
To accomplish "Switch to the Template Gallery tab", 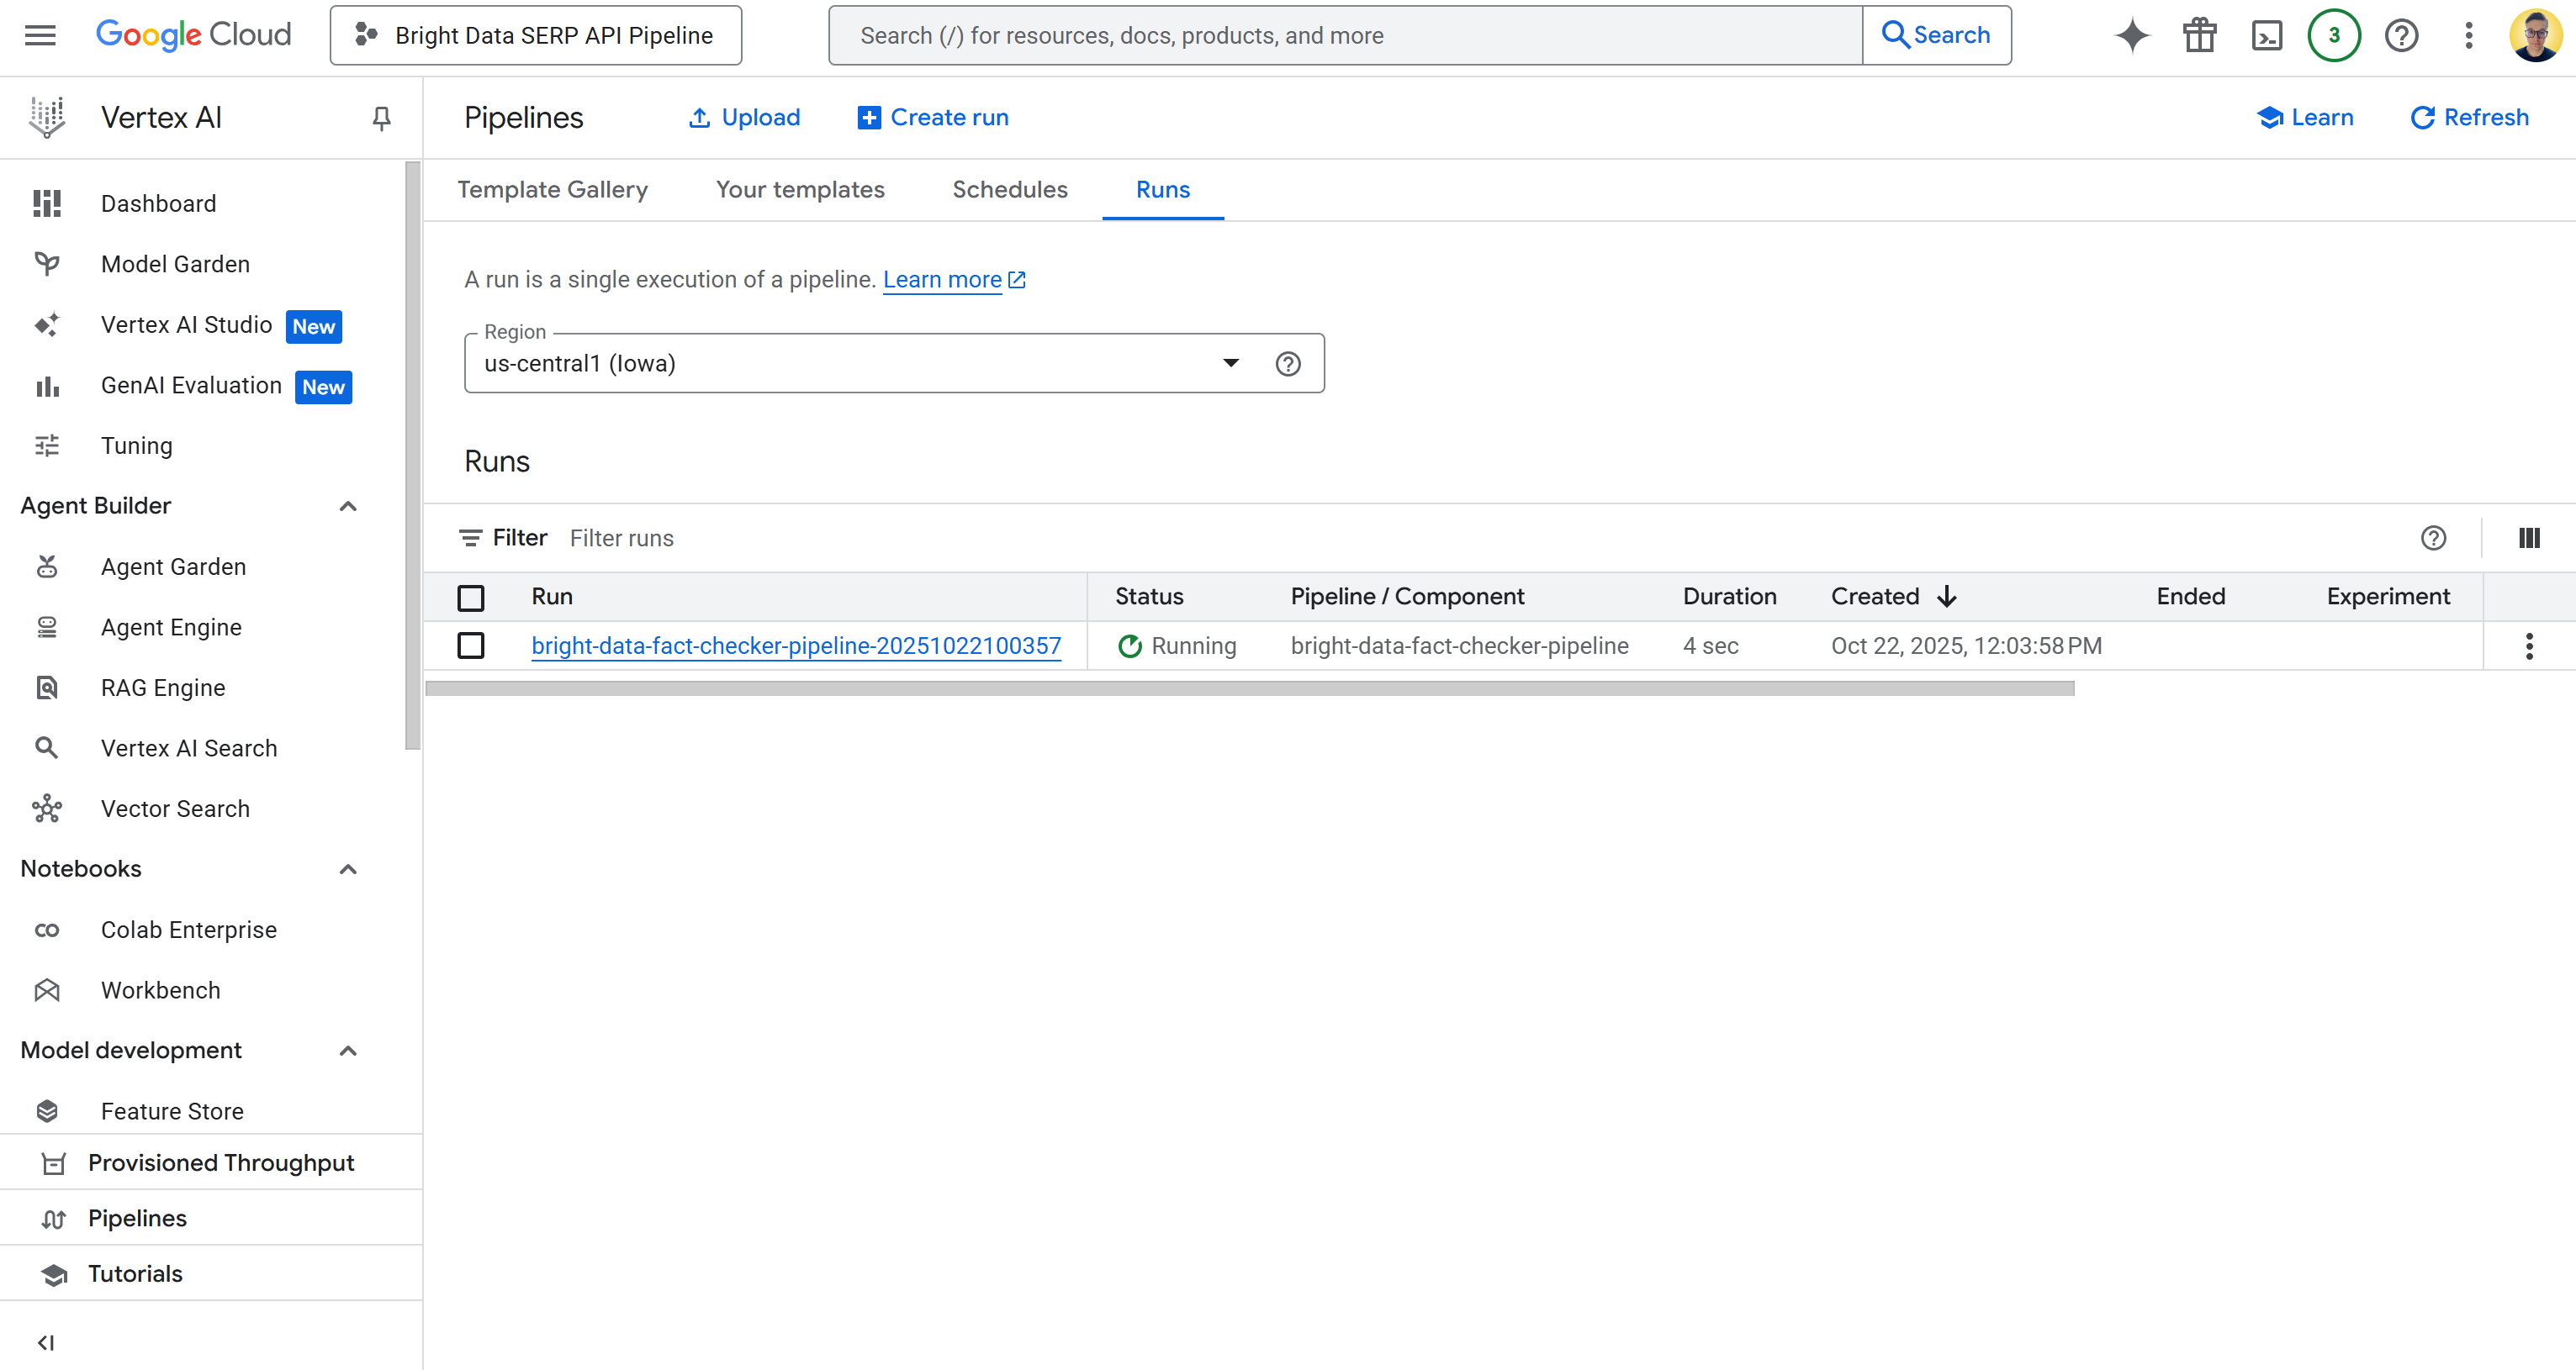I will [x=553, y=190].
